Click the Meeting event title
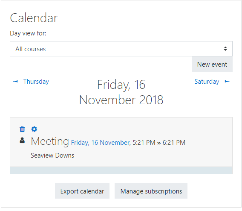 coord(50,141)
